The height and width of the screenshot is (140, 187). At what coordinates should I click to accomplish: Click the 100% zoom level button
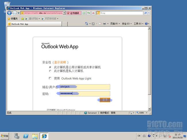(x=140, y=113)
